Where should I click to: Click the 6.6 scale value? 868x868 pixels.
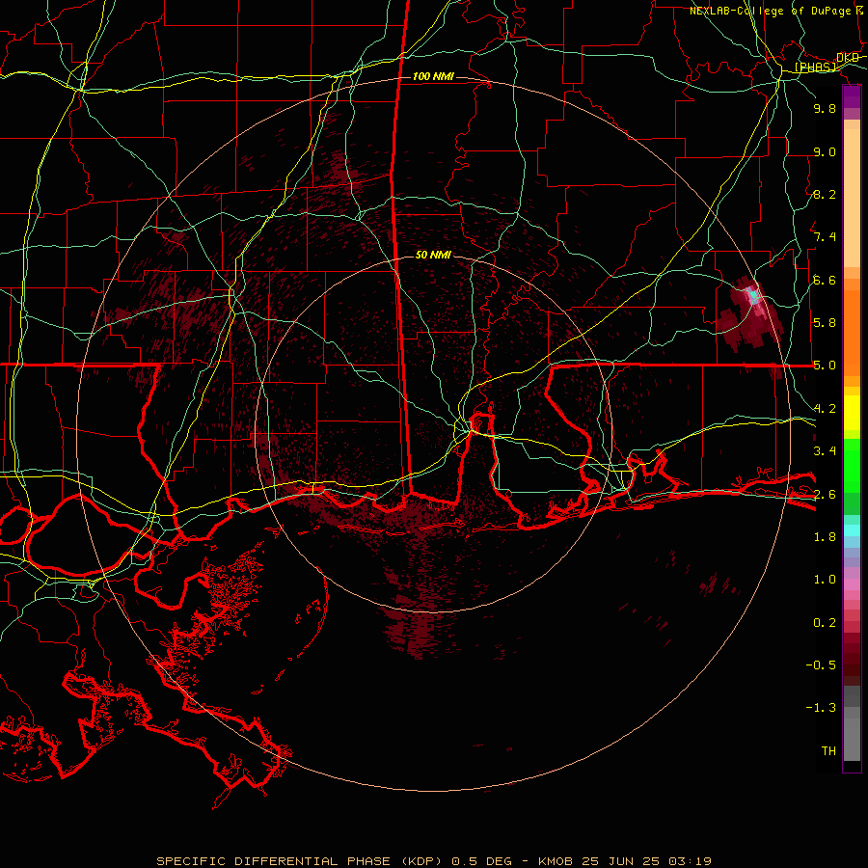[825, 280]
